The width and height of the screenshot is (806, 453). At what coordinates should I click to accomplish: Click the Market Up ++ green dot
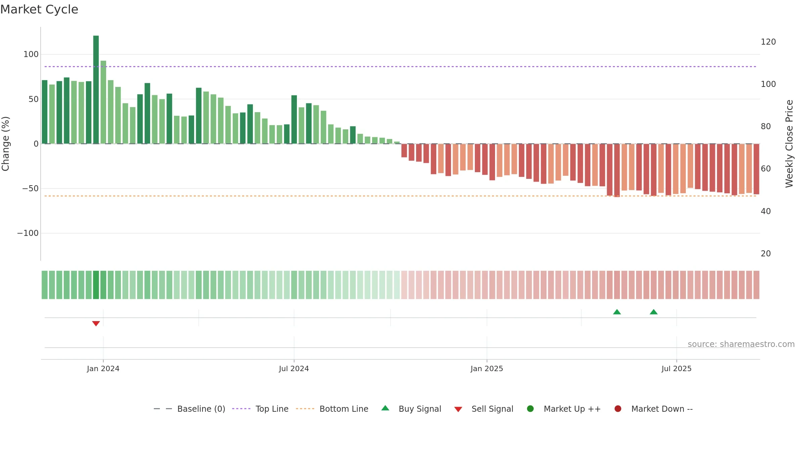530,409
